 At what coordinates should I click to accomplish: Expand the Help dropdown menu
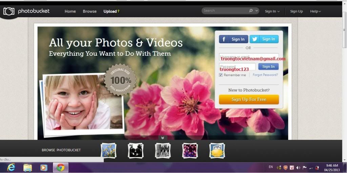(x=315, y=11)
